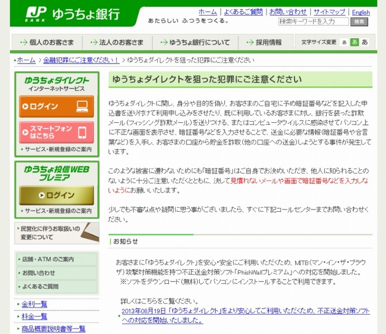
Task: Focus the 検索キーワードを入力 search field
Action: [x=313, y=22]
